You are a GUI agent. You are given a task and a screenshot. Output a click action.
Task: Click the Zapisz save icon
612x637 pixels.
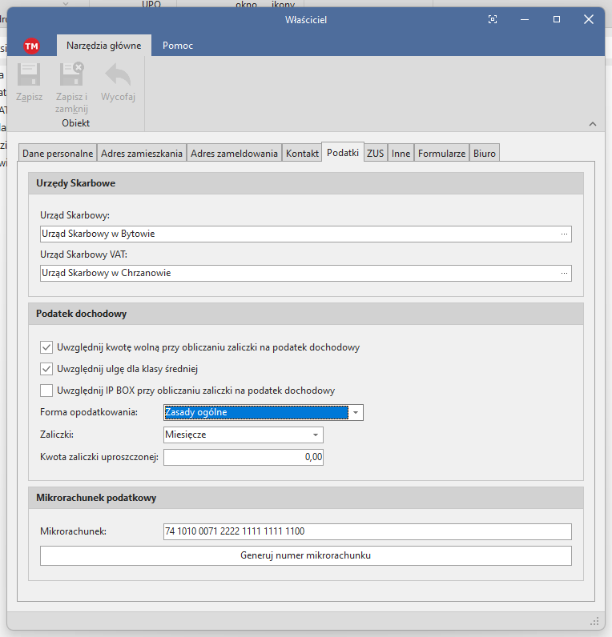29,76
